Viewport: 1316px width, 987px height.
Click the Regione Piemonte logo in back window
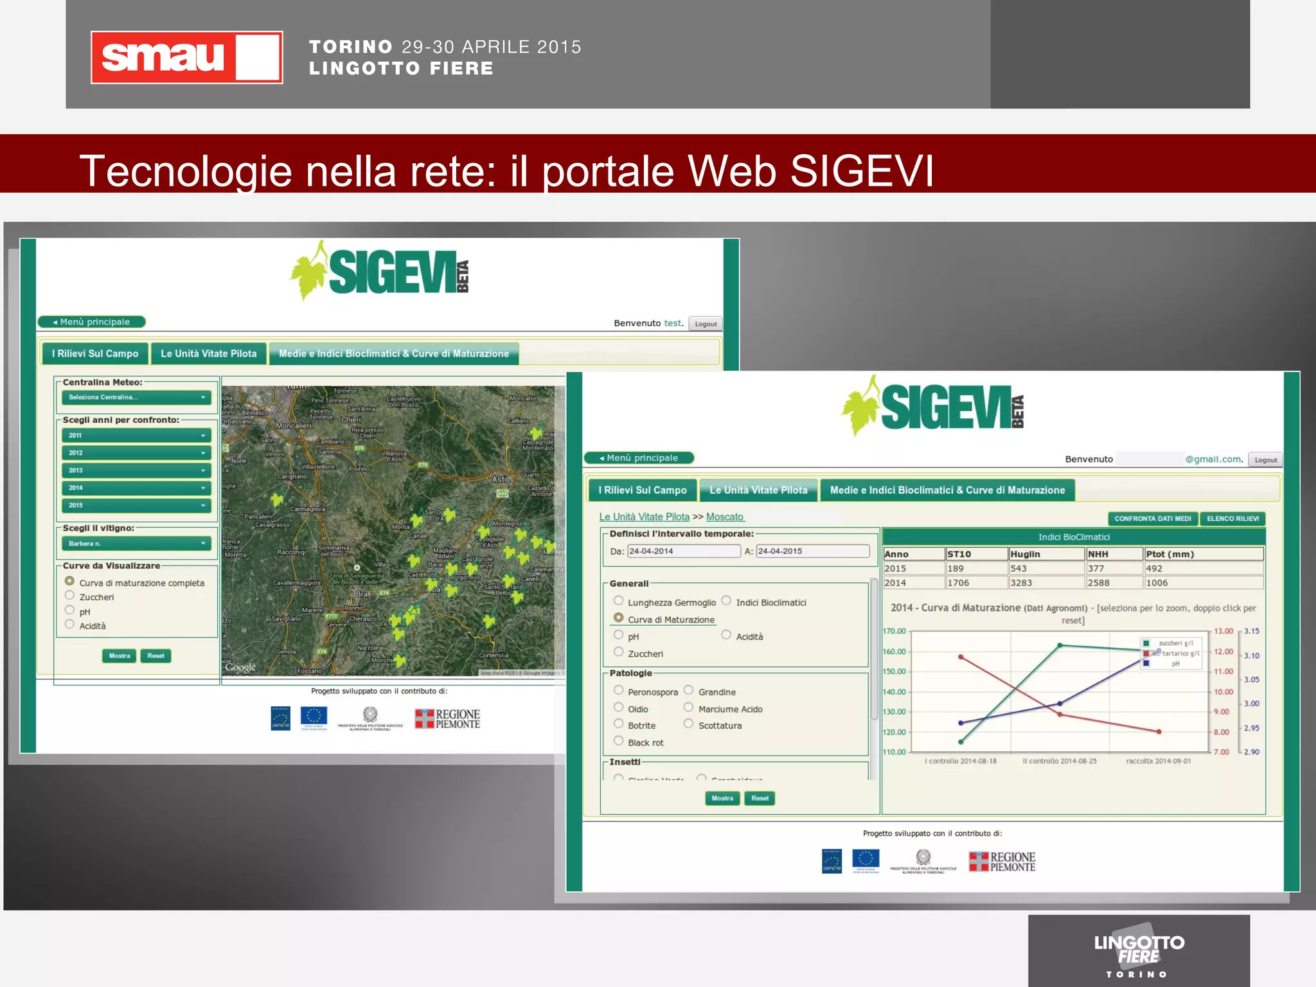(x=447, y=718)
